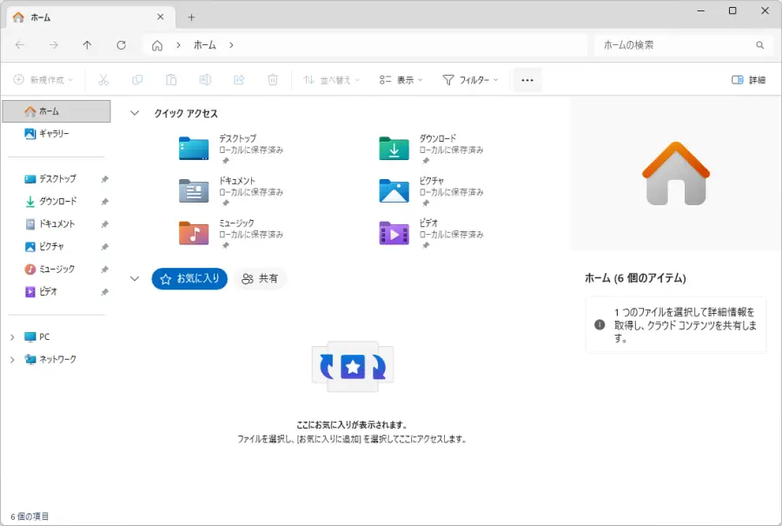Click the Forward navigation arrow
Image resolution: width=782 pixels, height=526 pixels.
[54, 45]
